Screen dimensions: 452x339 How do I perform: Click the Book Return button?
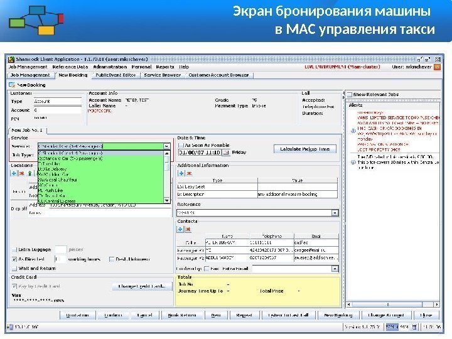[182, 315]
